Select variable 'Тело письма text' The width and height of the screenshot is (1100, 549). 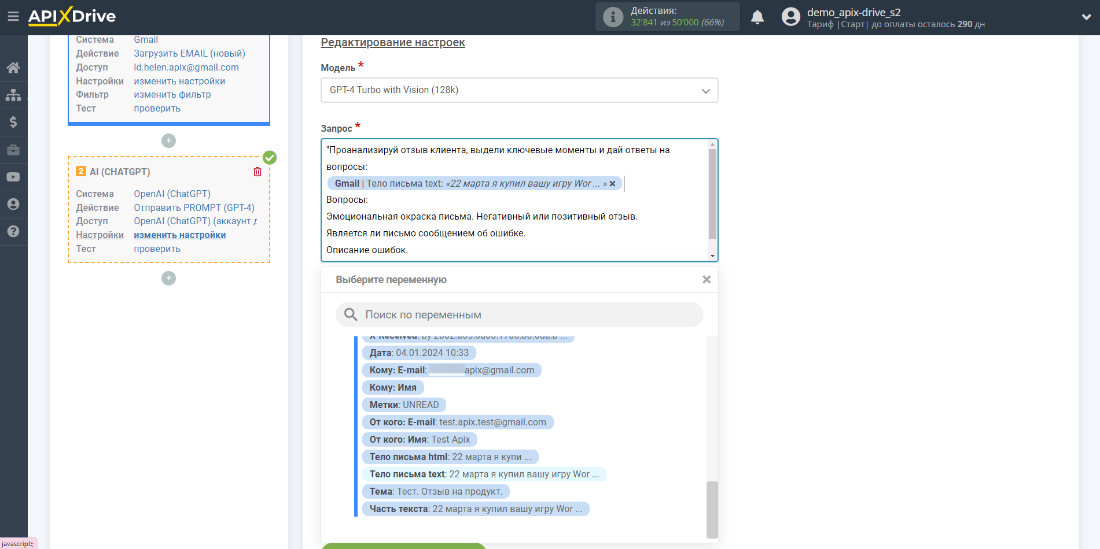(485, 474)
